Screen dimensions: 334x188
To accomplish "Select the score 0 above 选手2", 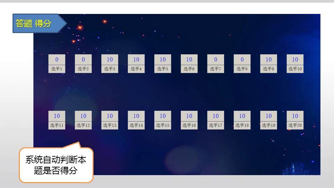I will tap(83, 60).
